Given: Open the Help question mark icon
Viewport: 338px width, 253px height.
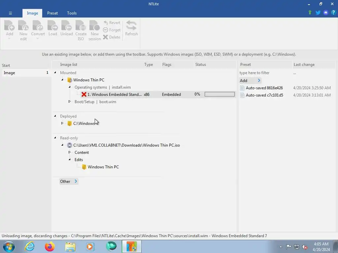Looking at the screenshot, I should click(333, 13).
